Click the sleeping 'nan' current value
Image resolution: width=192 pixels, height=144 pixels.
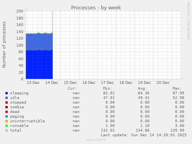pos(76,93)
